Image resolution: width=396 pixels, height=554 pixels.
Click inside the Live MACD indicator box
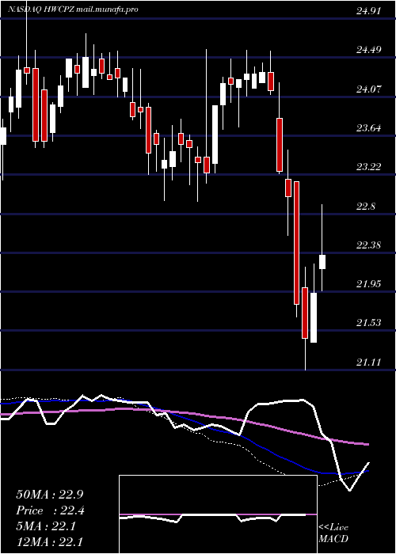[x=218, y=514]
